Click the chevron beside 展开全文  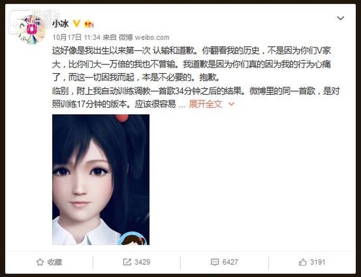point(231,105)
